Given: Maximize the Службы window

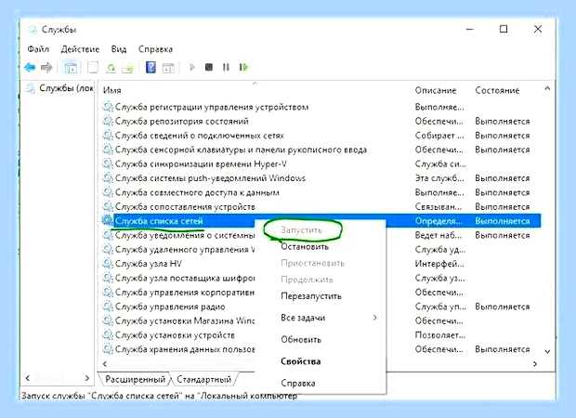Looking at the screenshot, I should point(504,29).
